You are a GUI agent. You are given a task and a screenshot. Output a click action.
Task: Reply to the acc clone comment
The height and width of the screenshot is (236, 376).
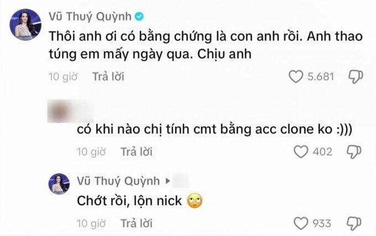(x=136, y=152)
